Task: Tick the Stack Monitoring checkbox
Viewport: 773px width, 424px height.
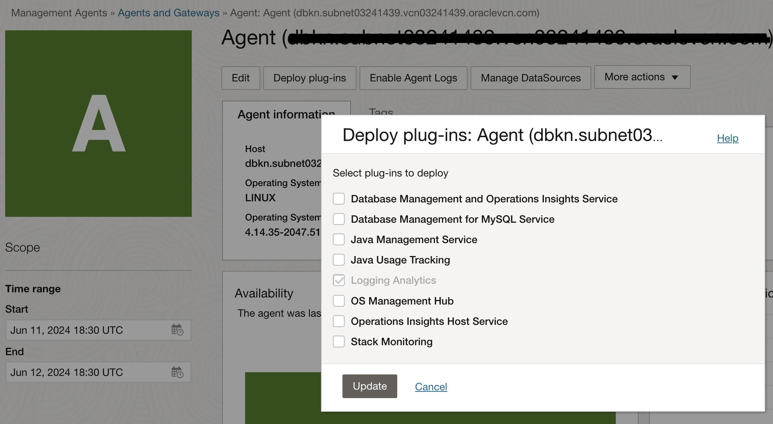Action: point(339,341)
